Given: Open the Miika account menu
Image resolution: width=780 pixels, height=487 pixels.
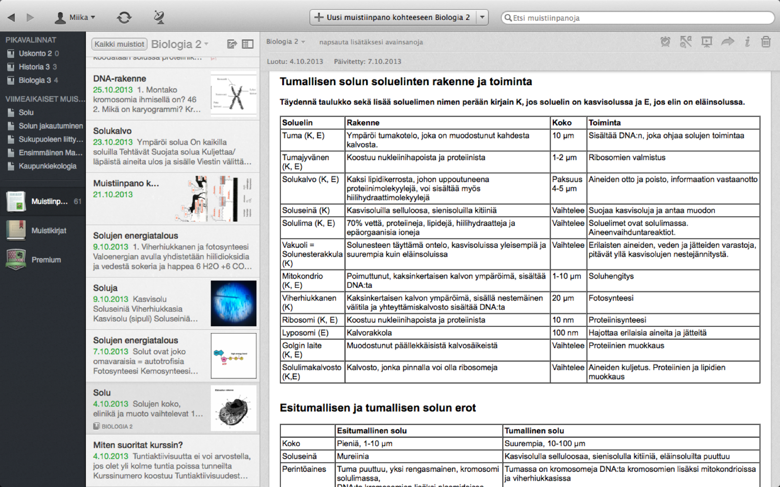Looking at the screenshot, I should (75, 18).
